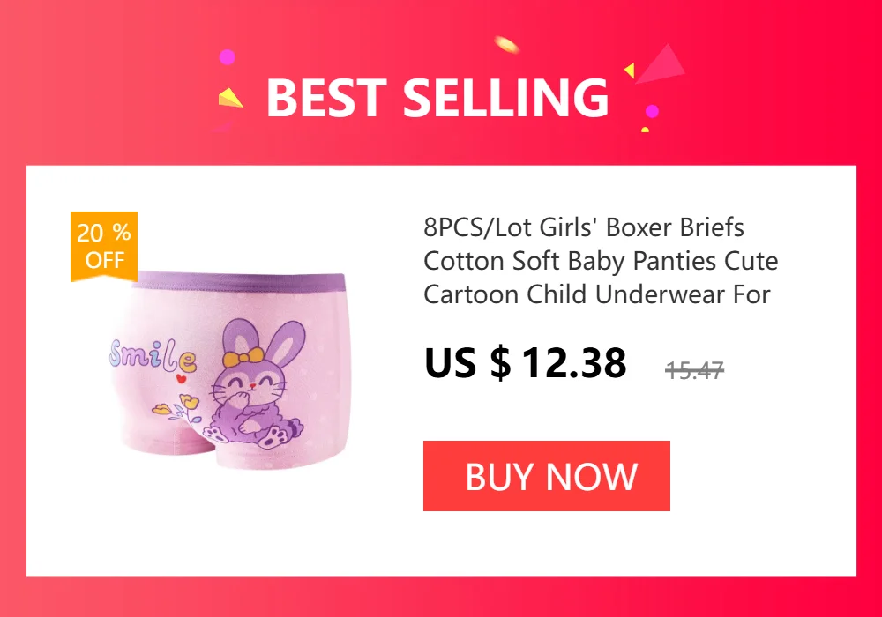Click the large pink triangle confetti beside SELLING

[662, 64]
